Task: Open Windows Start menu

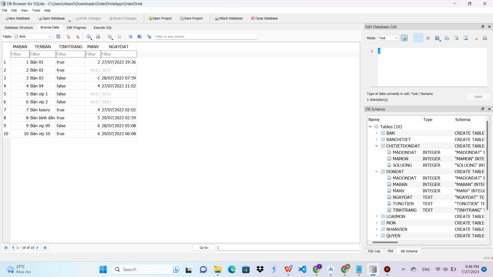Action: (x=103, y=269)
